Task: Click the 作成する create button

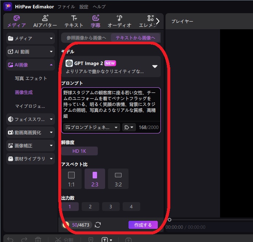Action: [x=143, y=225]
